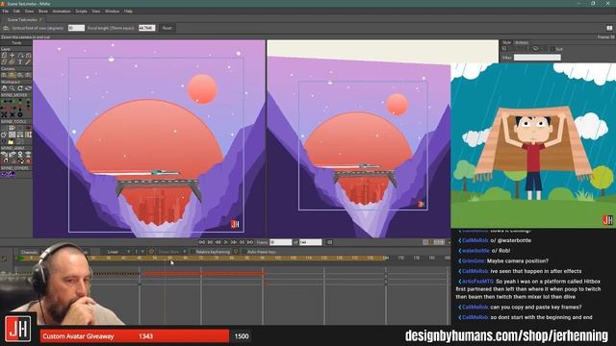Viewport: 616px width, 346px height.
Task: Click the red keyframe bar in timeline
Action: [x=203, y=273]
